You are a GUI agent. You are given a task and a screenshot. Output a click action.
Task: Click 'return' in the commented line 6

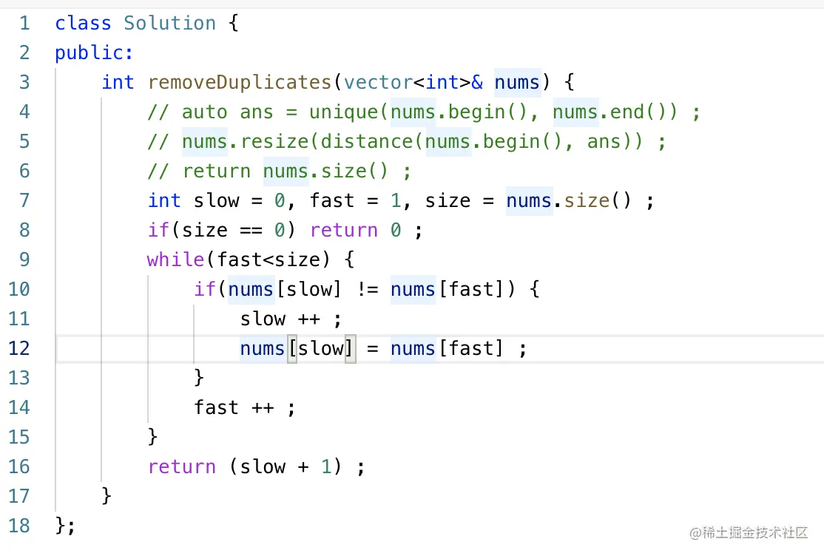tap(217, 172)
